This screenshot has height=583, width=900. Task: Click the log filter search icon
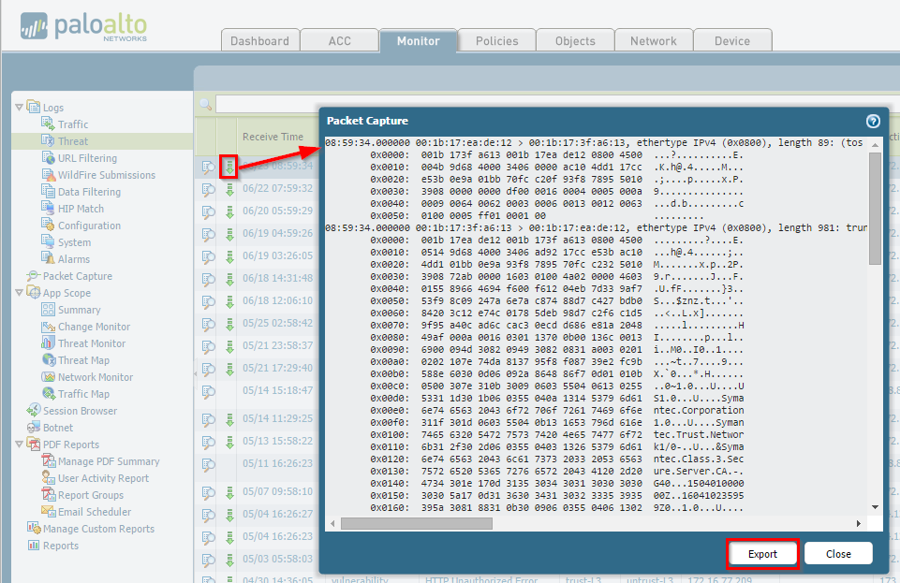point(205,104)
